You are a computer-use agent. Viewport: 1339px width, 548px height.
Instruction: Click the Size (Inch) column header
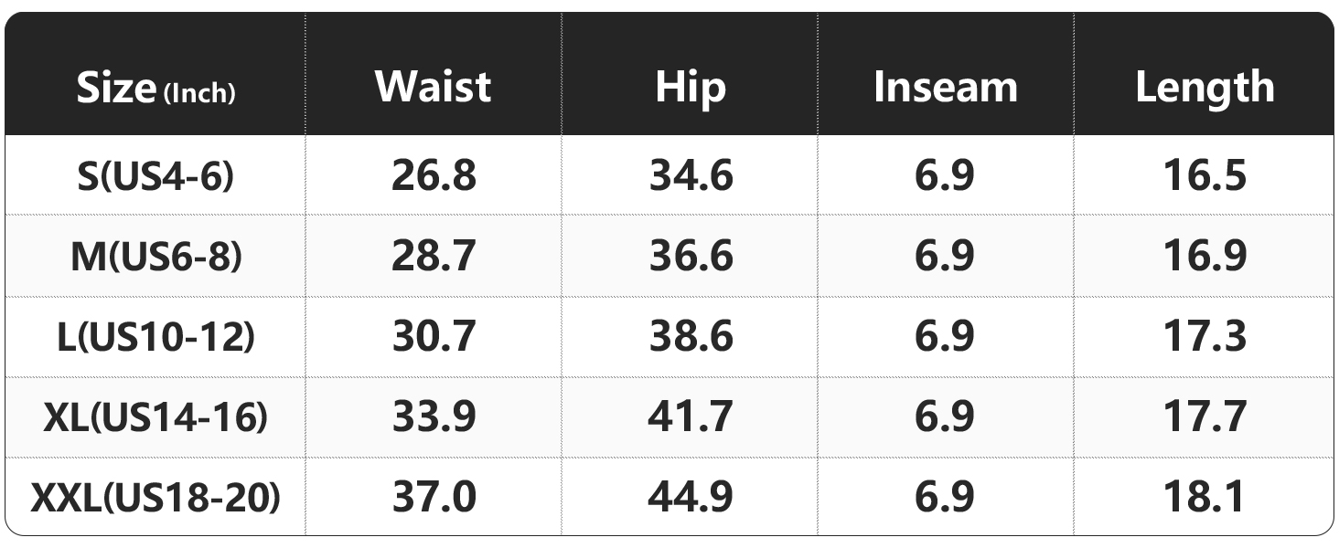[x=155, y=89]
